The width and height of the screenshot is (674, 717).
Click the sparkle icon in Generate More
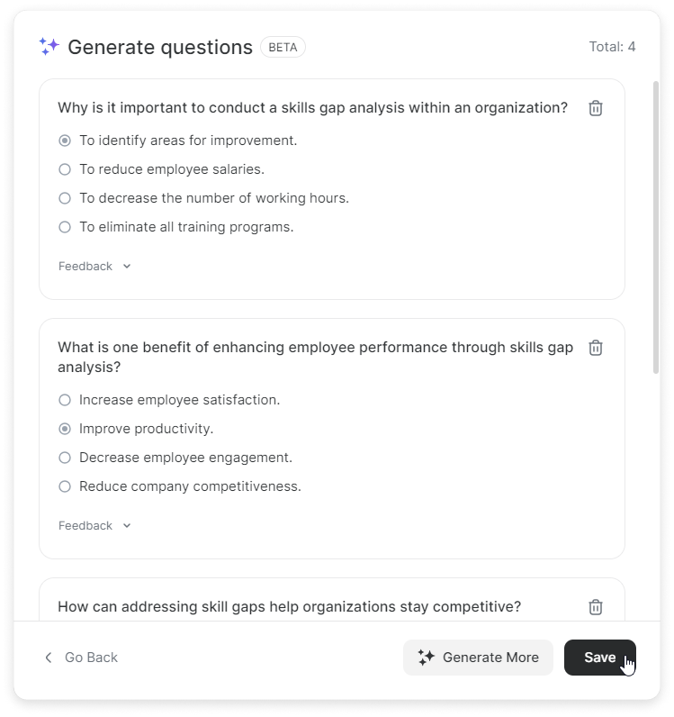point(427,658)
